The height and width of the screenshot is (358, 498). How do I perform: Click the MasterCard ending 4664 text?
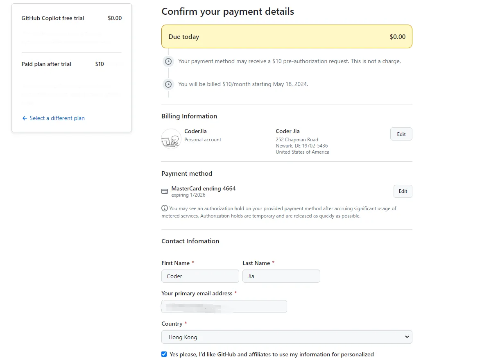coord(204,188)
